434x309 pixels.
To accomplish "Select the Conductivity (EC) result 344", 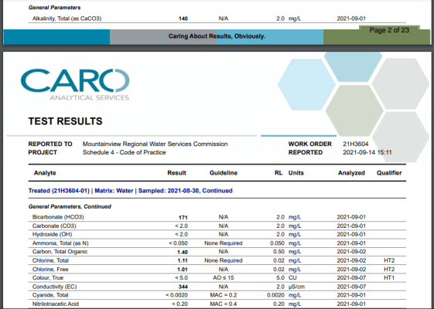I will click(x=183, y=287).
